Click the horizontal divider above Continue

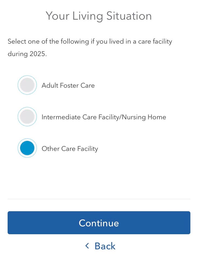coord(99,199)
